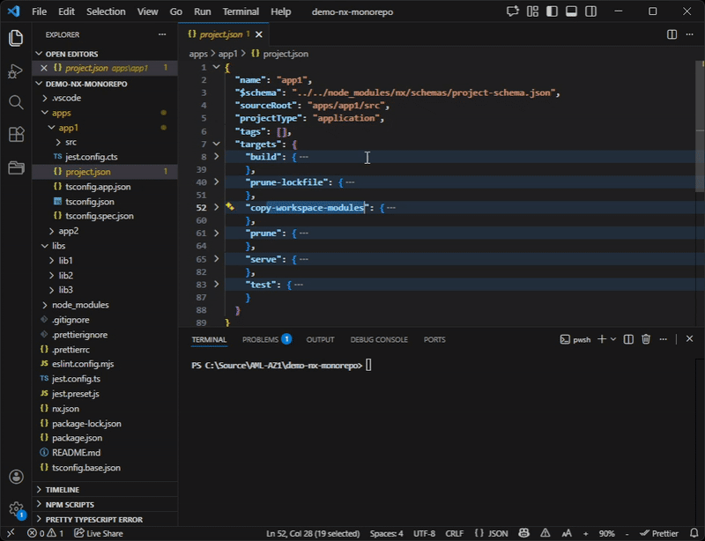
Task: Toggle the primary side bar visibility
Action: click(x=552, y=11)
